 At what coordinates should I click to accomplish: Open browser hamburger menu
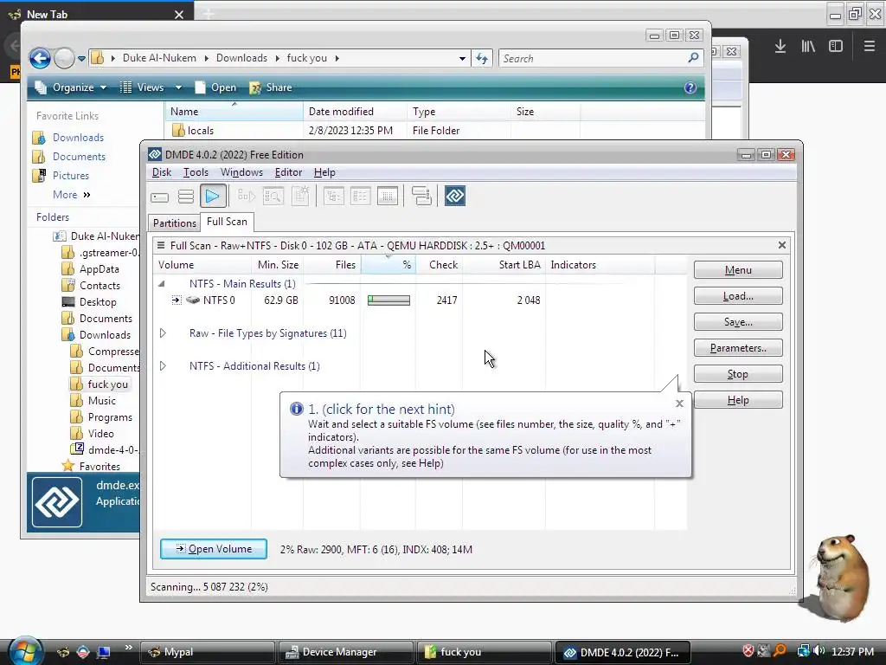click(870, 47)
